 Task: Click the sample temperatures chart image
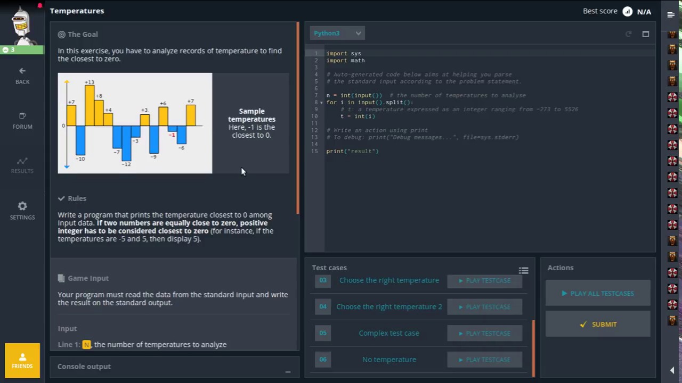coord(135,123)
